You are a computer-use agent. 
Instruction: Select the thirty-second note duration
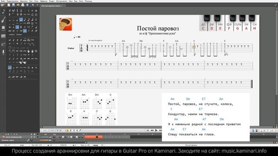pyautogui.click(x=29, y=20)
